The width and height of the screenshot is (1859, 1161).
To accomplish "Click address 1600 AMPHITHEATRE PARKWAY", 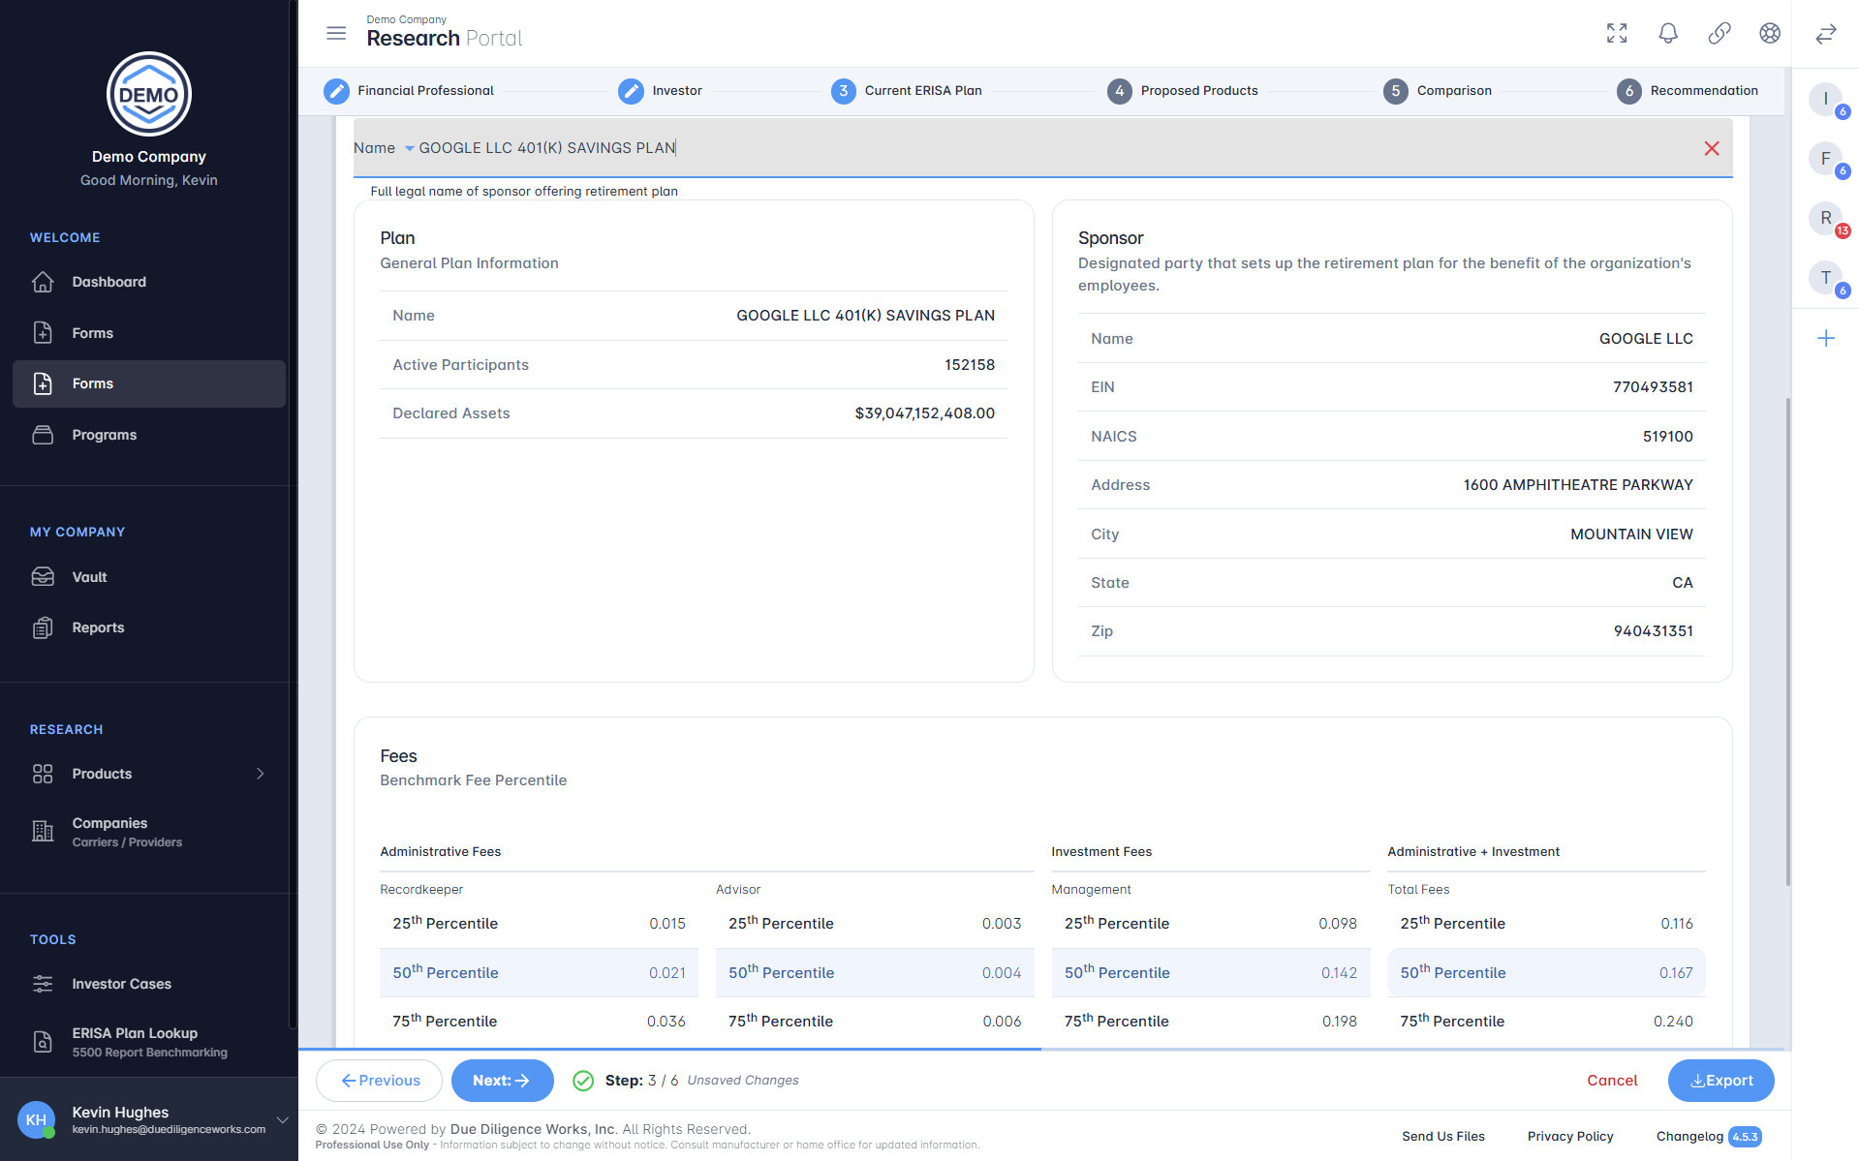I will [1578, 485].
